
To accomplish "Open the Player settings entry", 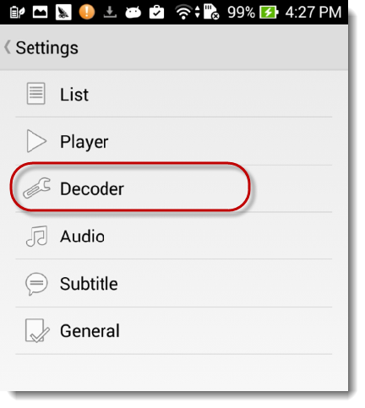I will point(174,141).
